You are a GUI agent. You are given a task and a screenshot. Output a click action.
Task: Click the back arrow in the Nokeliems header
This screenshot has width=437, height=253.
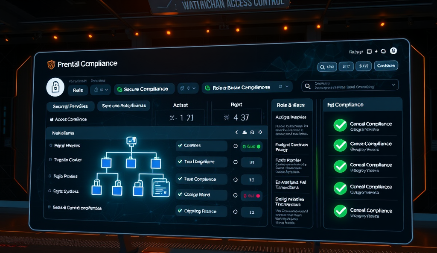pyautogui.click(x=236, y=132)
